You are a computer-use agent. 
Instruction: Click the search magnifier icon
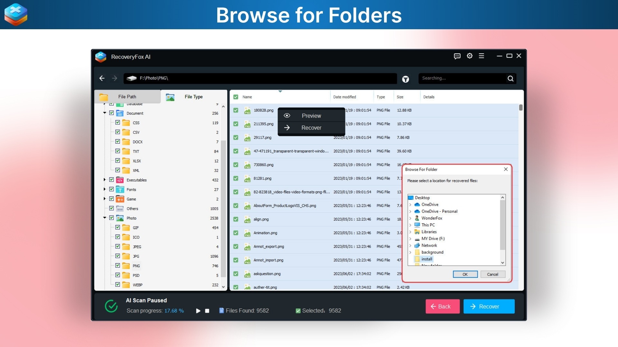510,78
